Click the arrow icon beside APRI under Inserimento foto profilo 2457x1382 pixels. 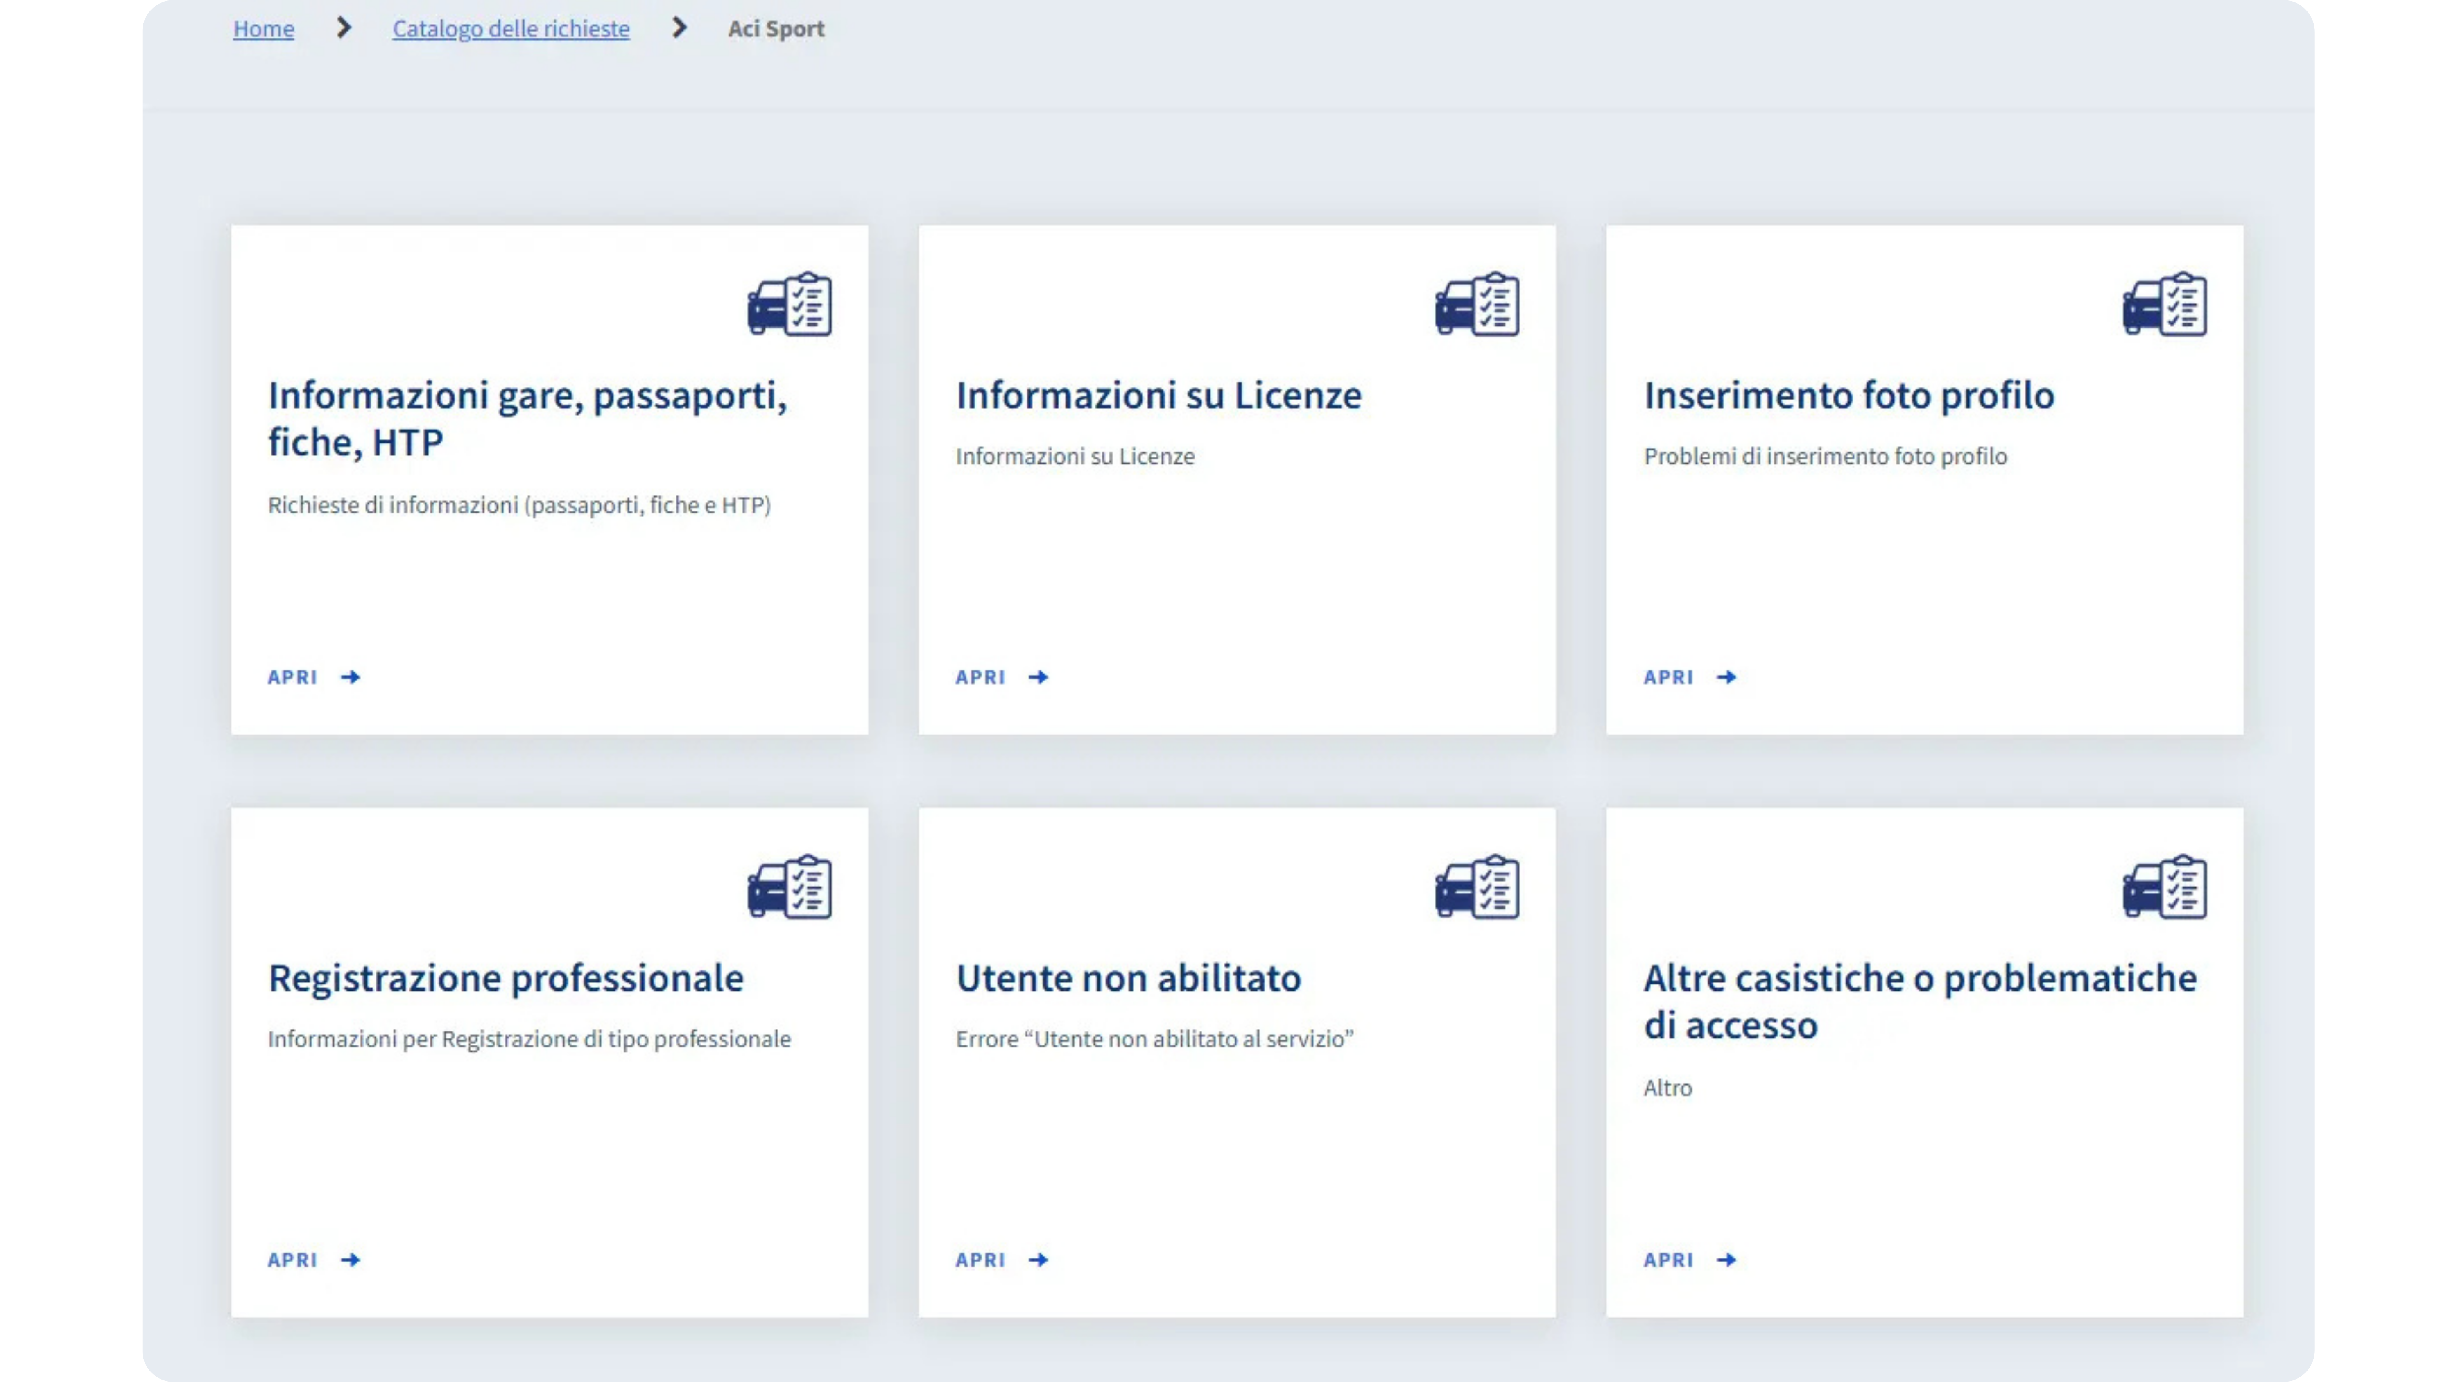[1726, 677]
